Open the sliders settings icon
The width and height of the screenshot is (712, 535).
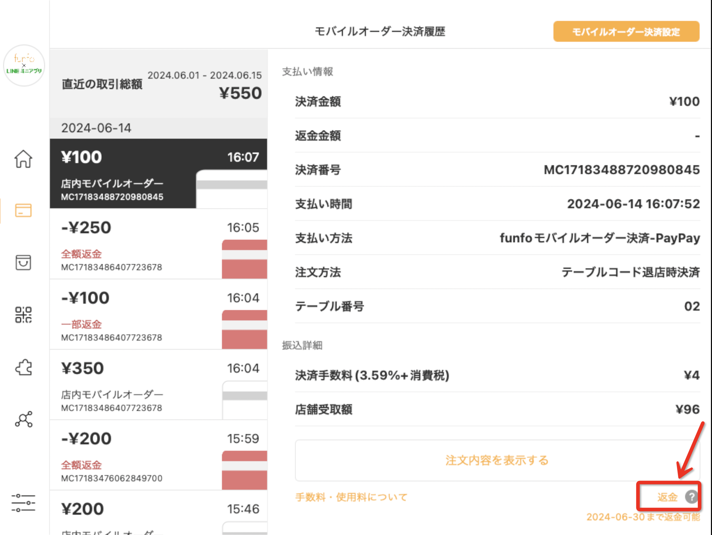[x=23, y=503]
